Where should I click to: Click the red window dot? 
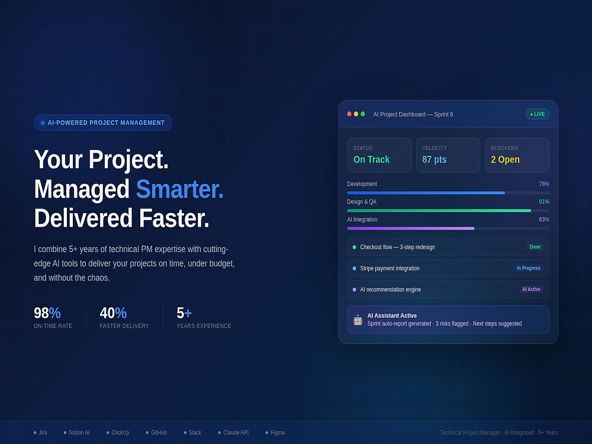tap(349, 114)
